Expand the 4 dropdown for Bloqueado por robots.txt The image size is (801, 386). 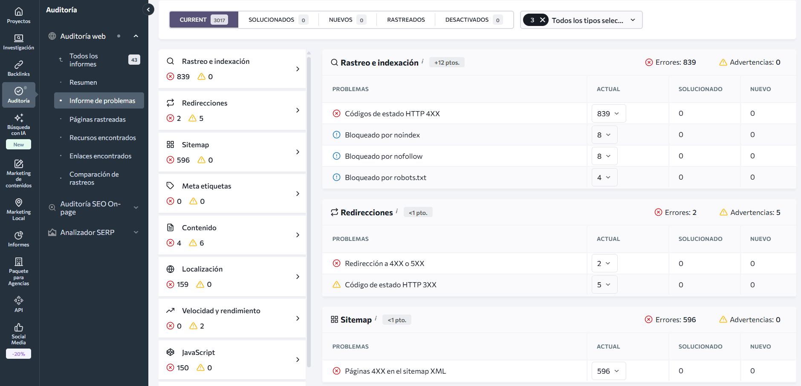(604, 177)
